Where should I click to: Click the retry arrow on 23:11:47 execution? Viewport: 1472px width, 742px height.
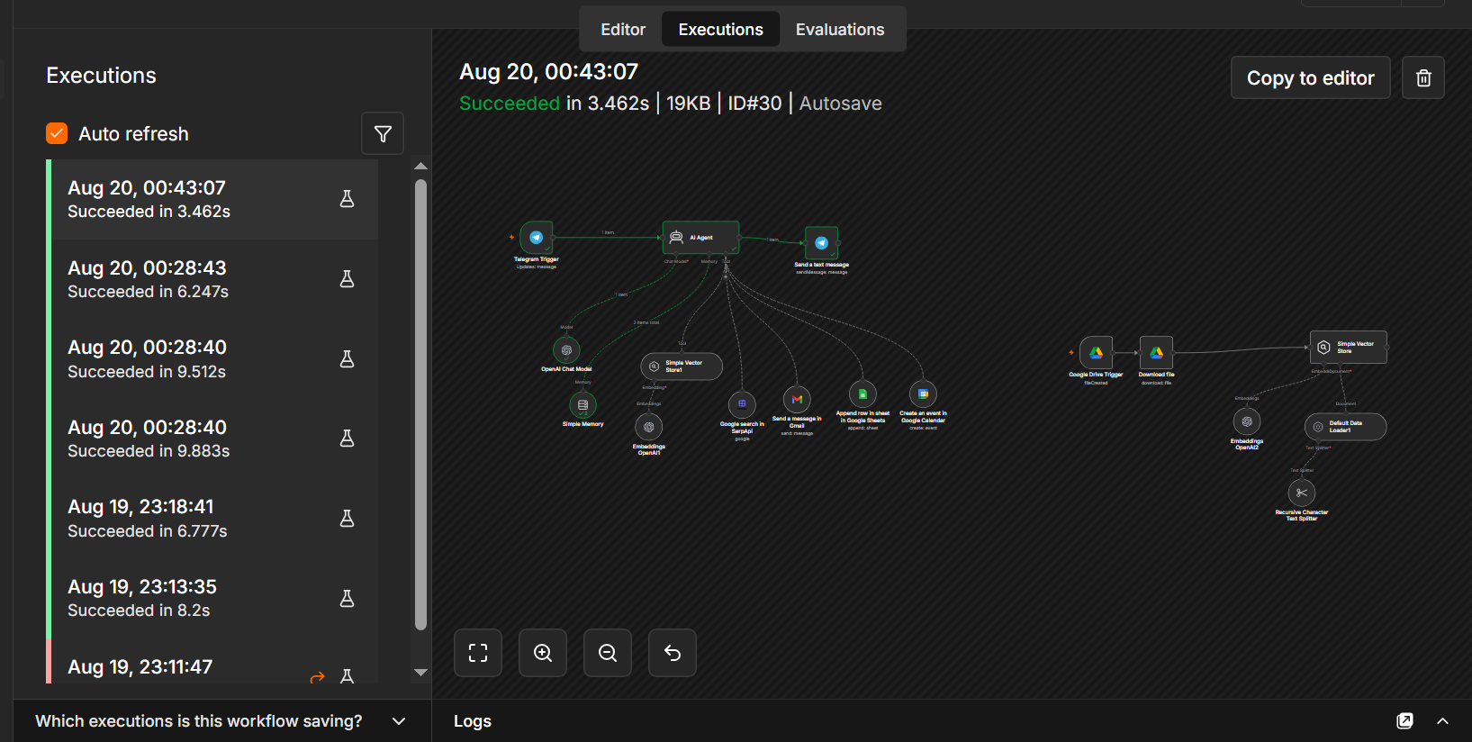317,677
